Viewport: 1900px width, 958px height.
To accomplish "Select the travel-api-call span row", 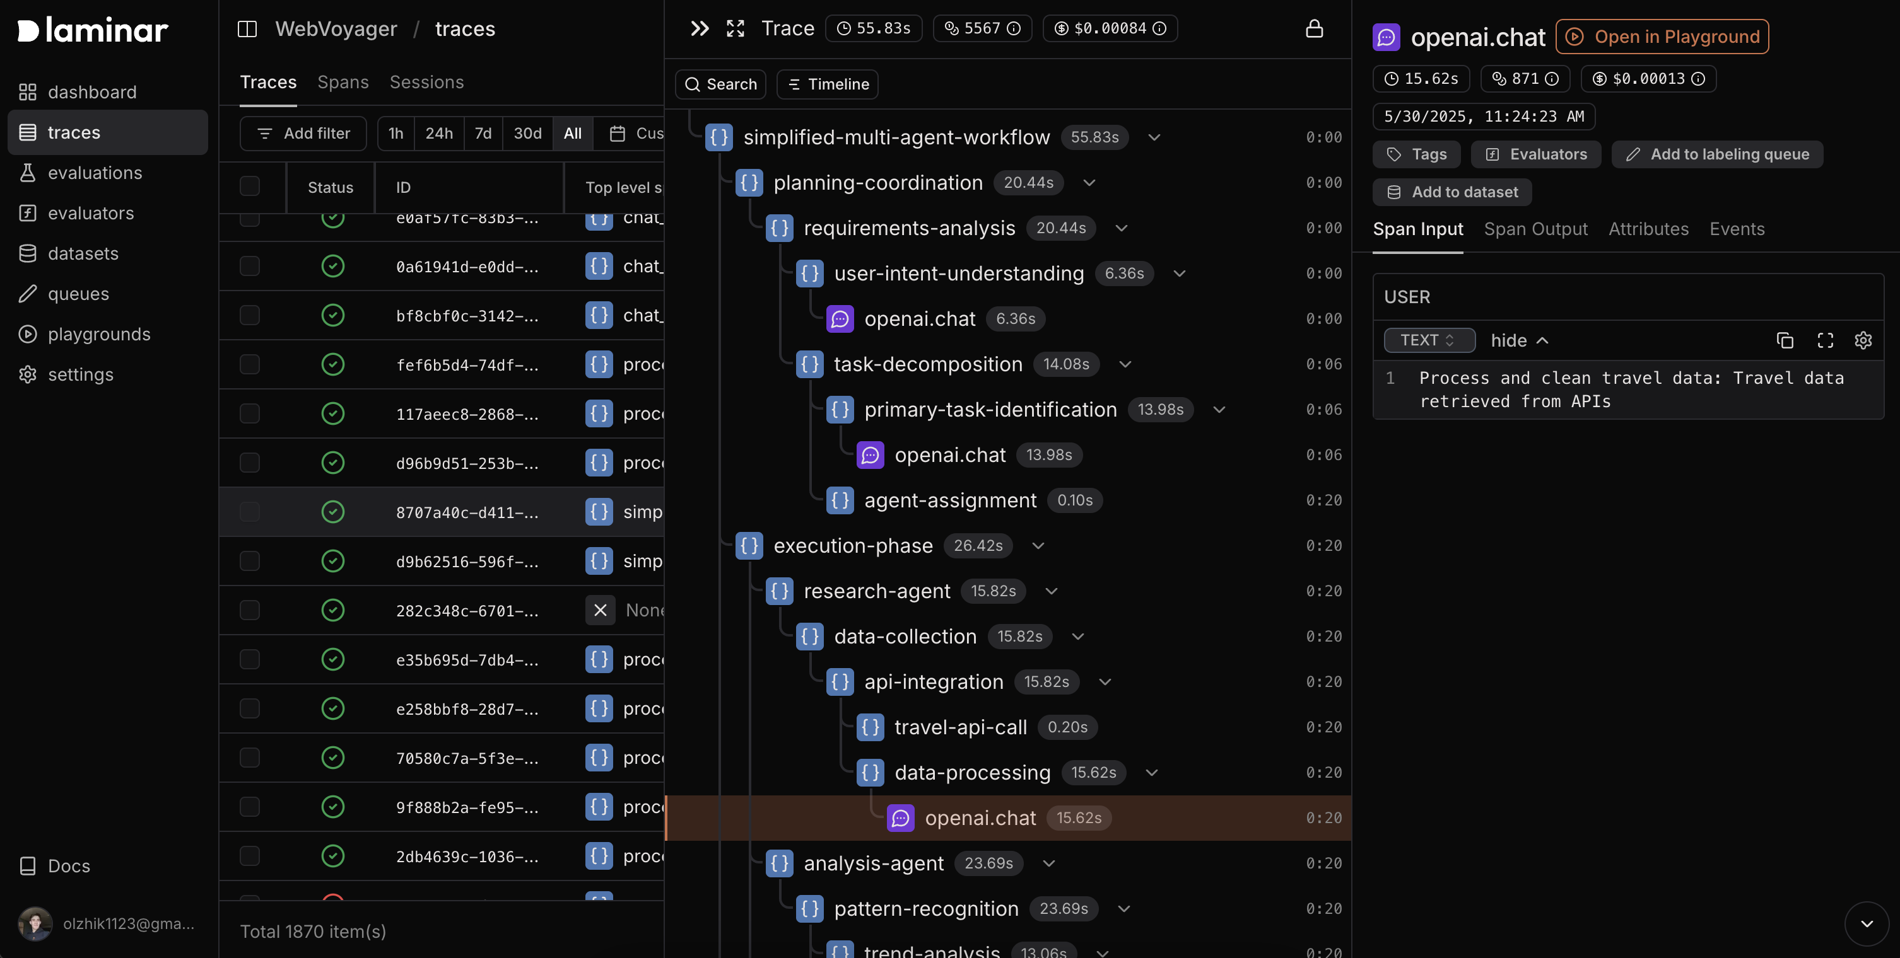I will (x=960, y=727).
